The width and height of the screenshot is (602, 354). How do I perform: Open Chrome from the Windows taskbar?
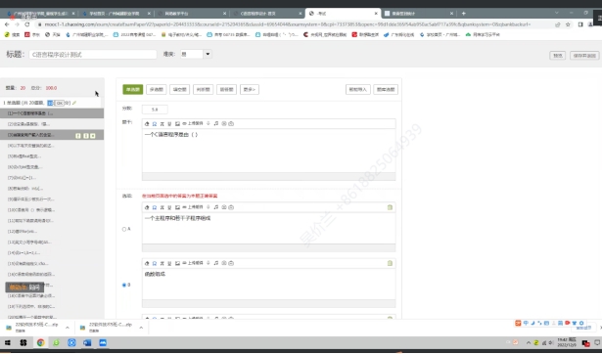(x=40, y=342)
